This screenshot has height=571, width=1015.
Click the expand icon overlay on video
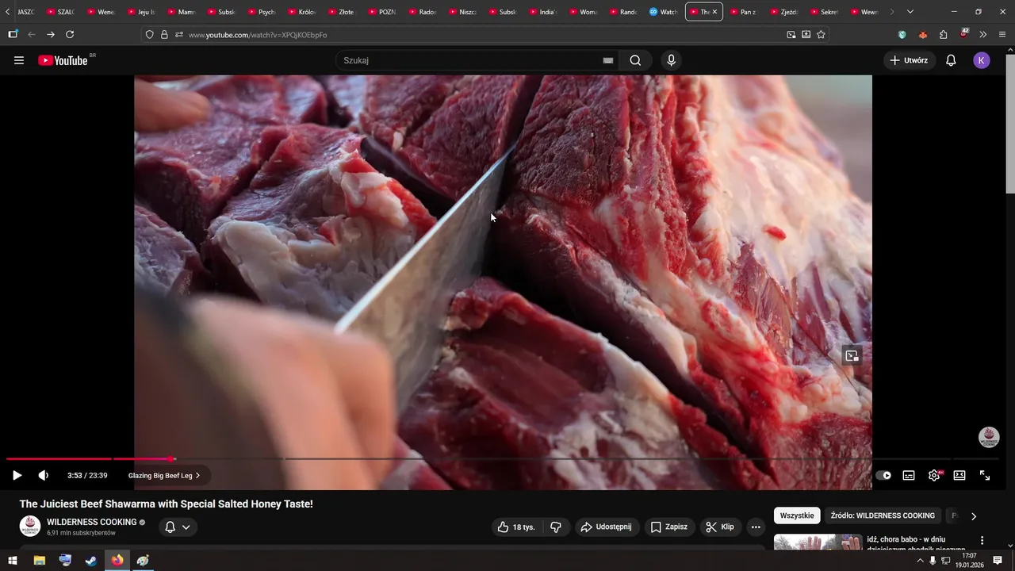tap(852, 356)
